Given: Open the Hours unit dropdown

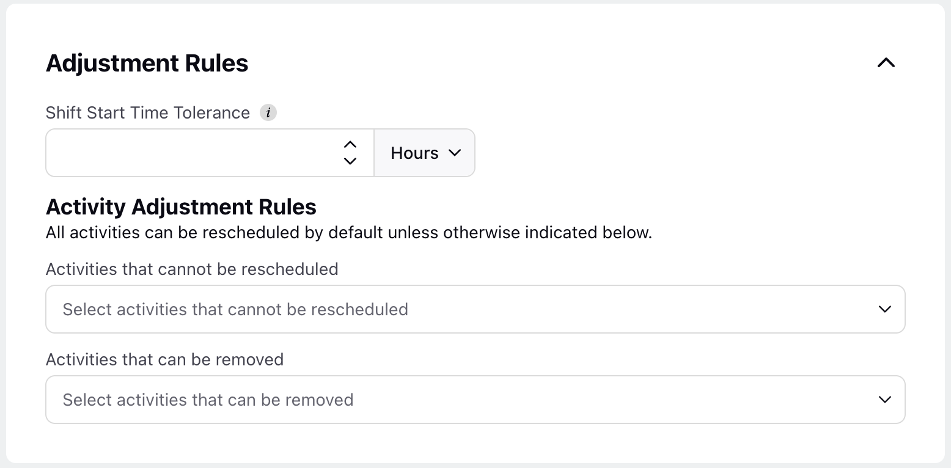Looking at the screenshot, I should coord(424,153).
